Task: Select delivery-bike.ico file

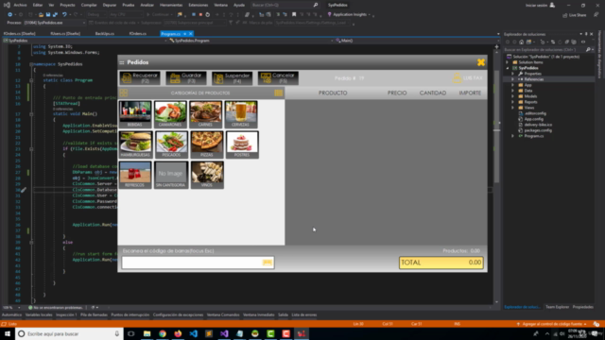Action: pyautogui.click(x=538, y=125)
